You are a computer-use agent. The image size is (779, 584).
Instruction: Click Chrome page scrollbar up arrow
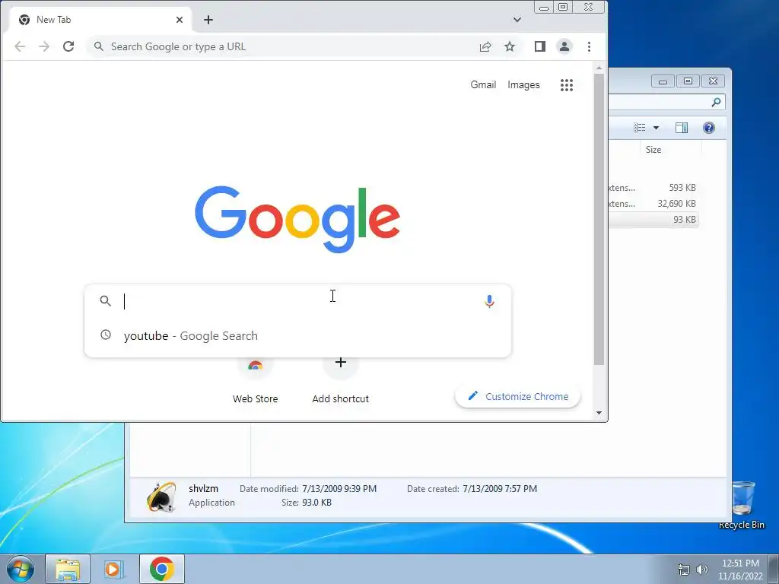(x=599, y=68)
